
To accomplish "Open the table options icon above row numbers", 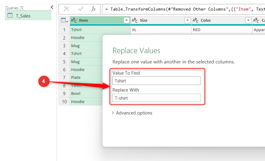I will point(64,21).
